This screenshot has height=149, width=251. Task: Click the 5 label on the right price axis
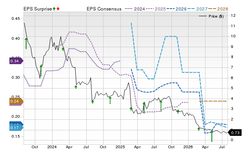pyautogui.click(x=232, y=88)
